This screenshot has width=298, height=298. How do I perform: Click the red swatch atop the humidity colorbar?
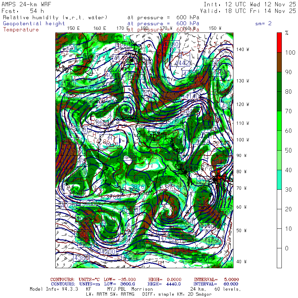click(x=279, y=42)
